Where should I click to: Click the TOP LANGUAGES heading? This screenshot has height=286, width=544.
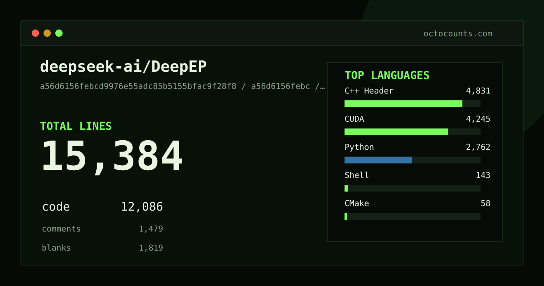click(x=387, y=75)
